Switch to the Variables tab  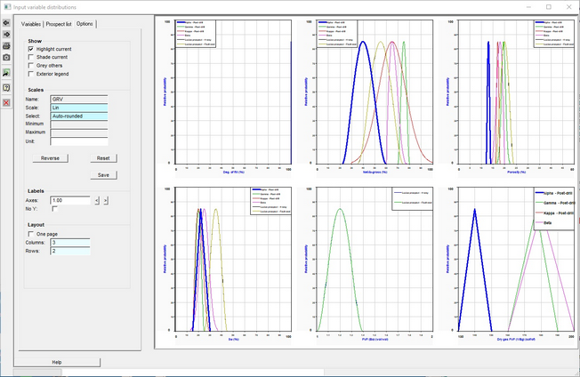[x=32, y=24]
